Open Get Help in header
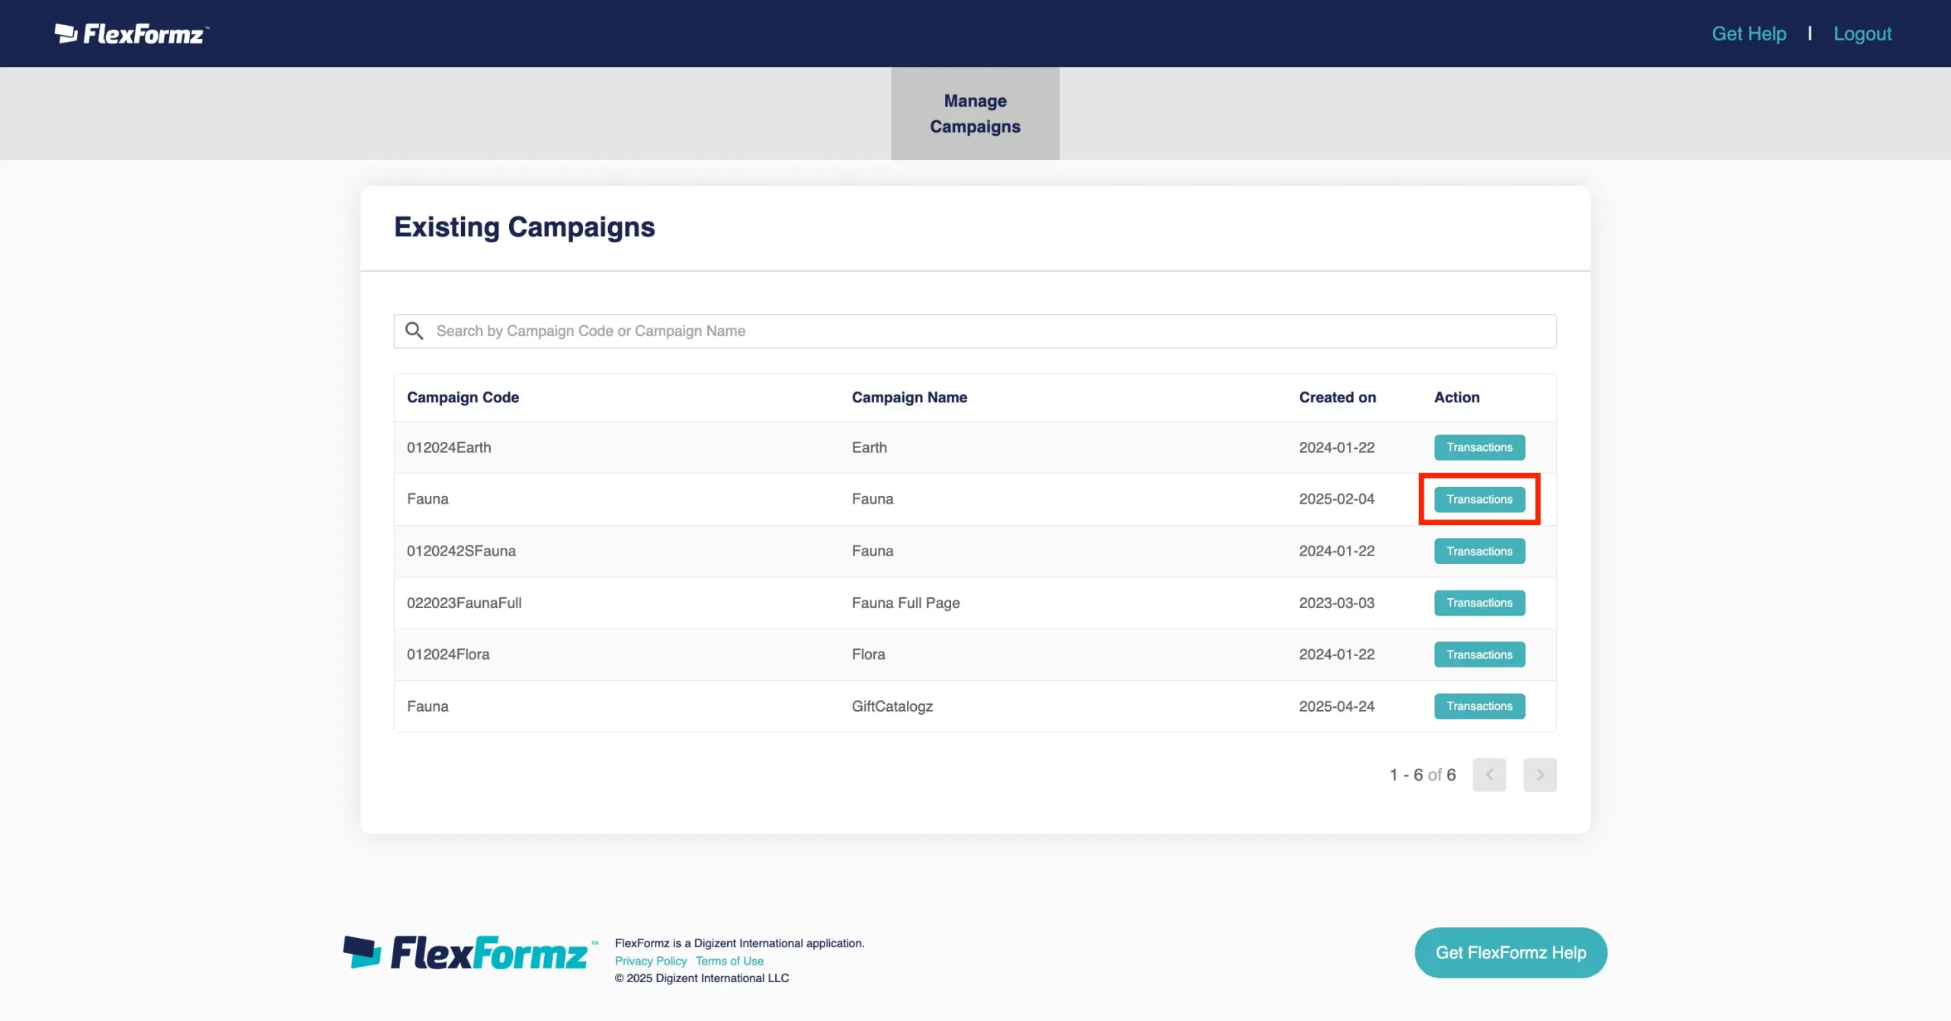Image resolution: width=1951 pixels, height=1021 pixels. (x=1748, y=34)
